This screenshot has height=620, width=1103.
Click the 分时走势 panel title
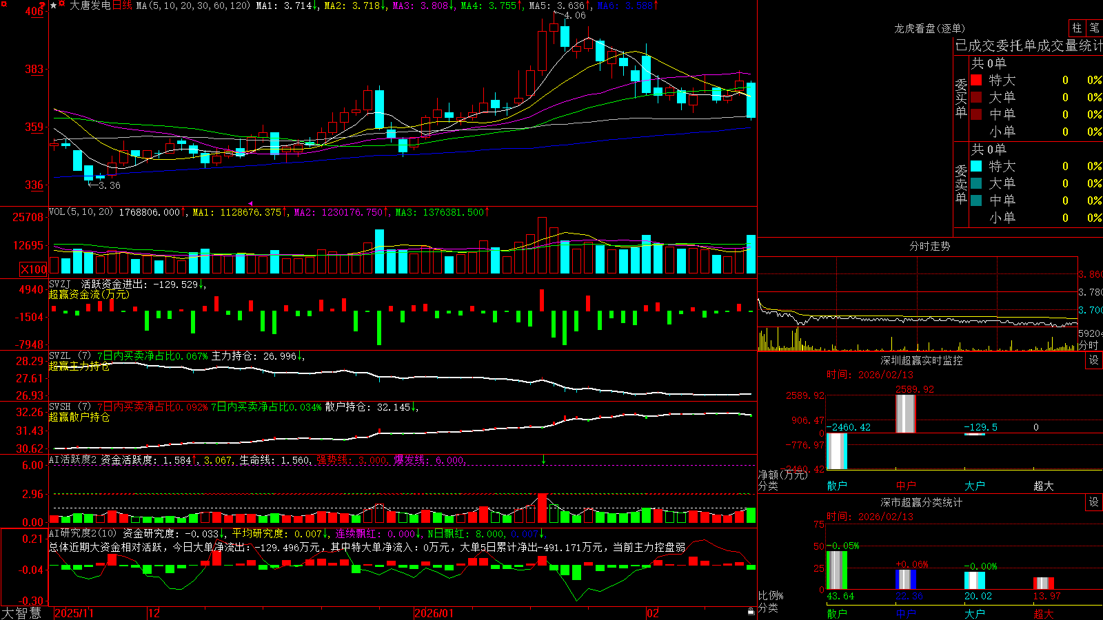(929, 246)
